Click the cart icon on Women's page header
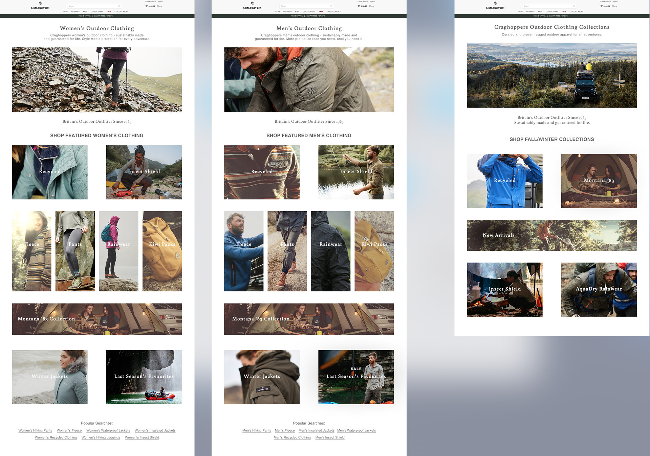 click(x=147, y=6)
